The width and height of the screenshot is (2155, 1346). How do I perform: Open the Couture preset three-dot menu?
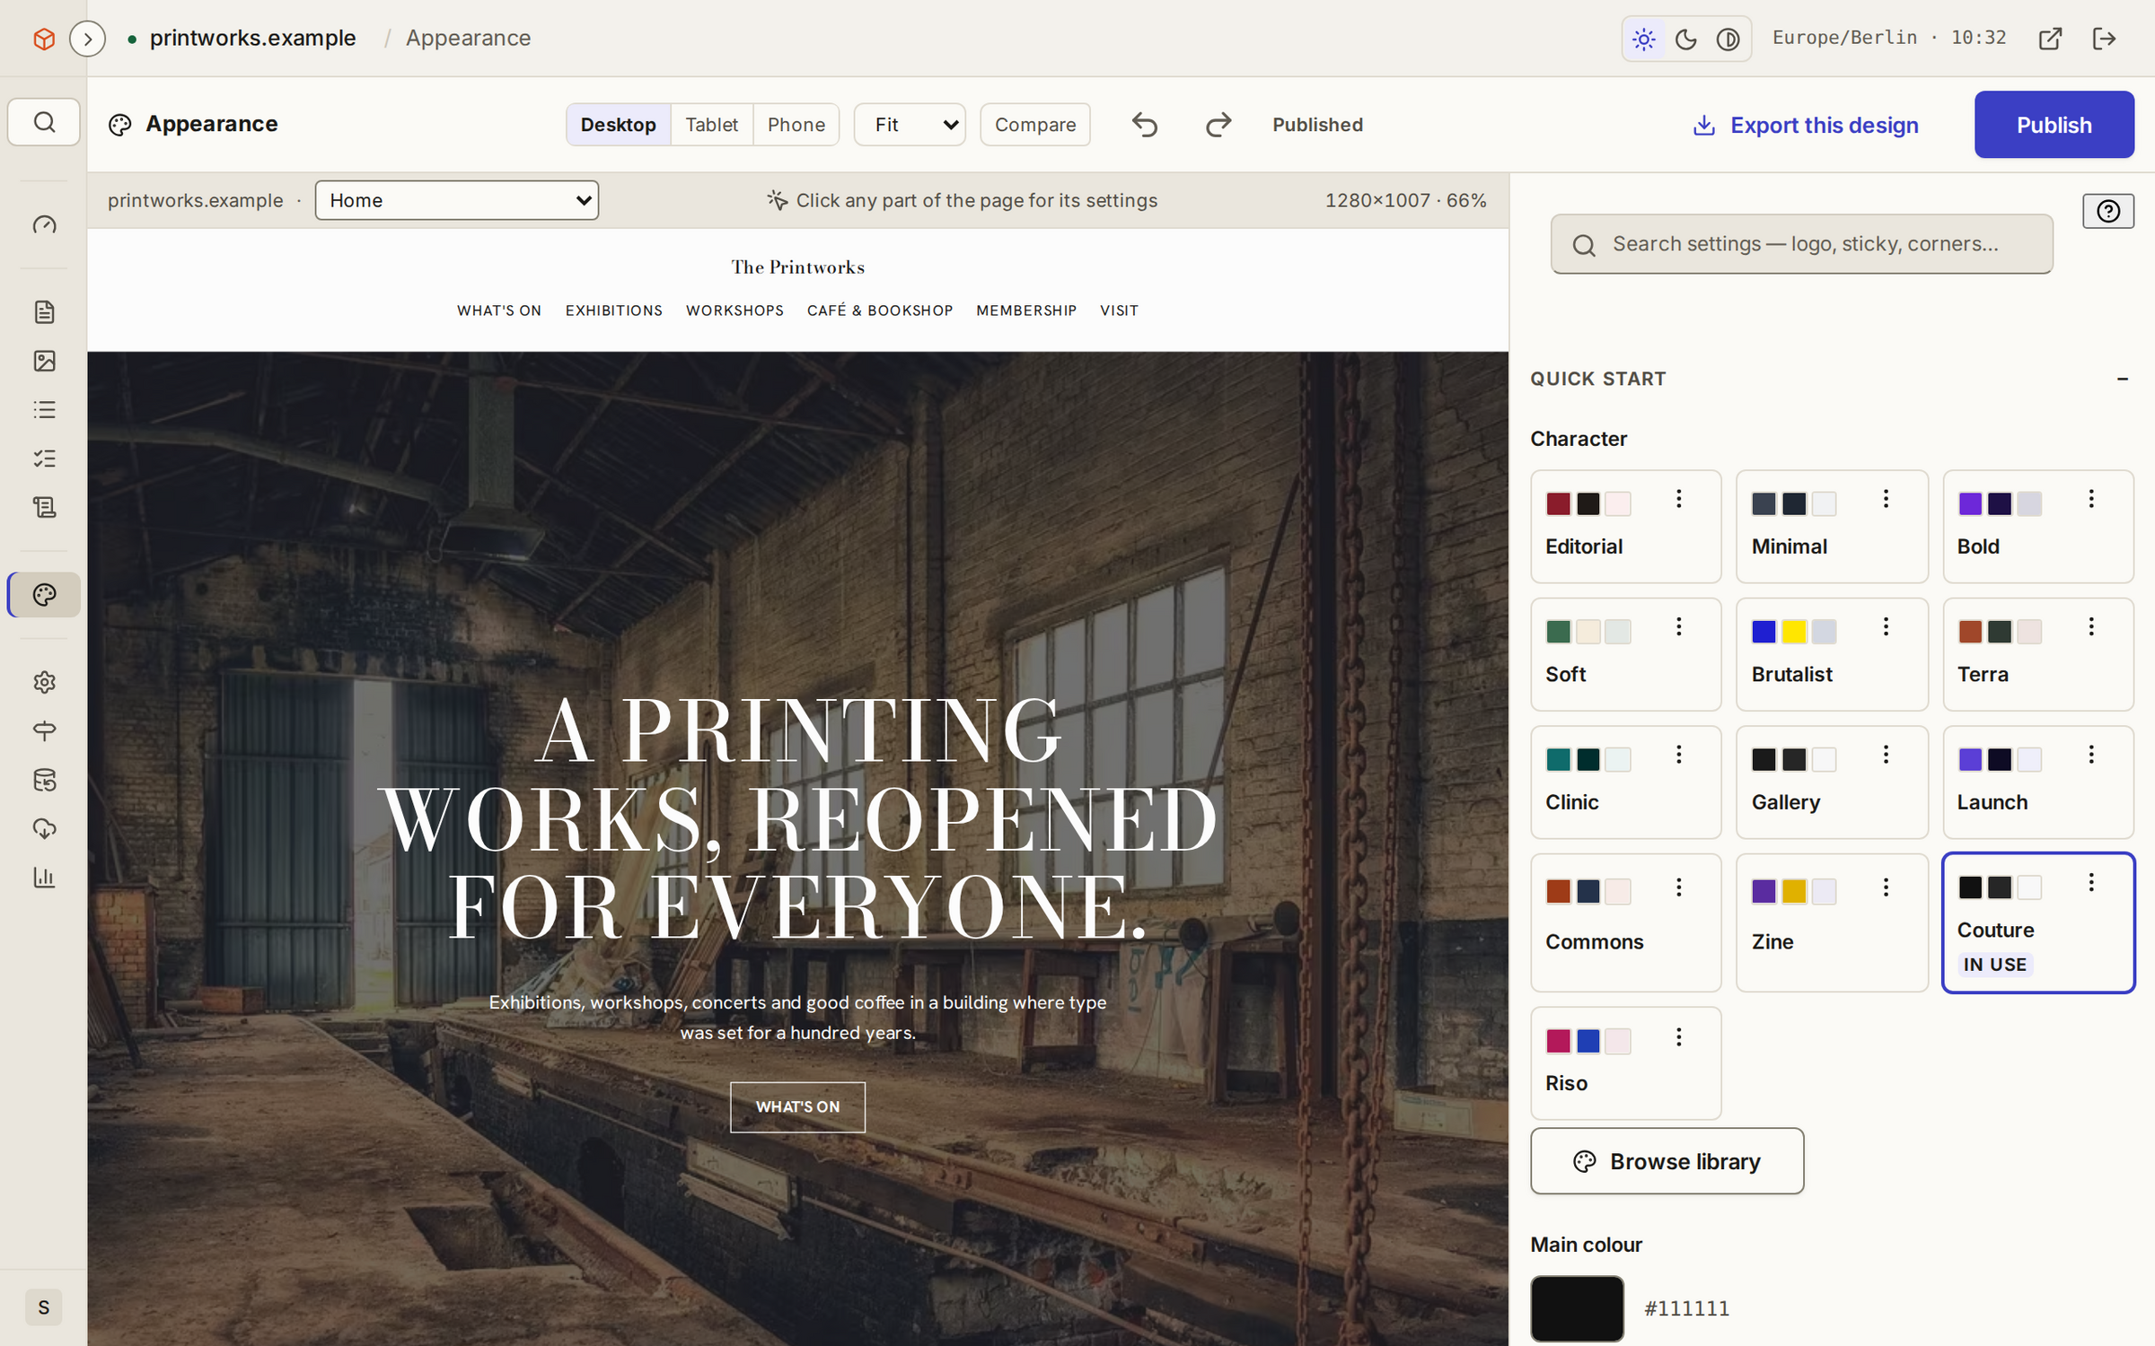(2091, 882)
